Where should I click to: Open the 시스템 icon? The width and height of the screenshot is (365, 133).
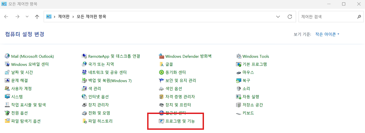tap(7, 97)
